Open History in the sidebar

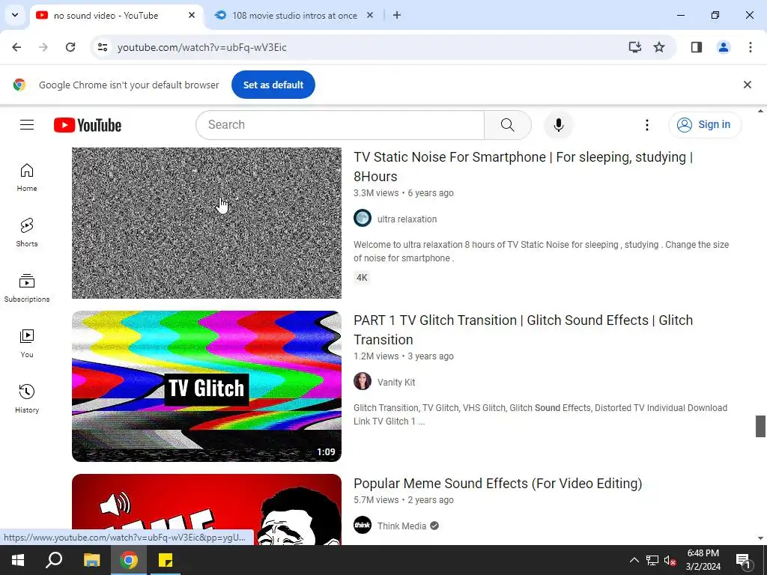pos(27,398)
